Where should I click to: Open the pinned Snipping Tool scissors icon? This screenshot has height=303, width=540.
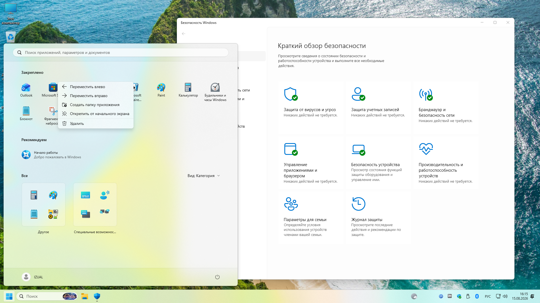point(53,111)
